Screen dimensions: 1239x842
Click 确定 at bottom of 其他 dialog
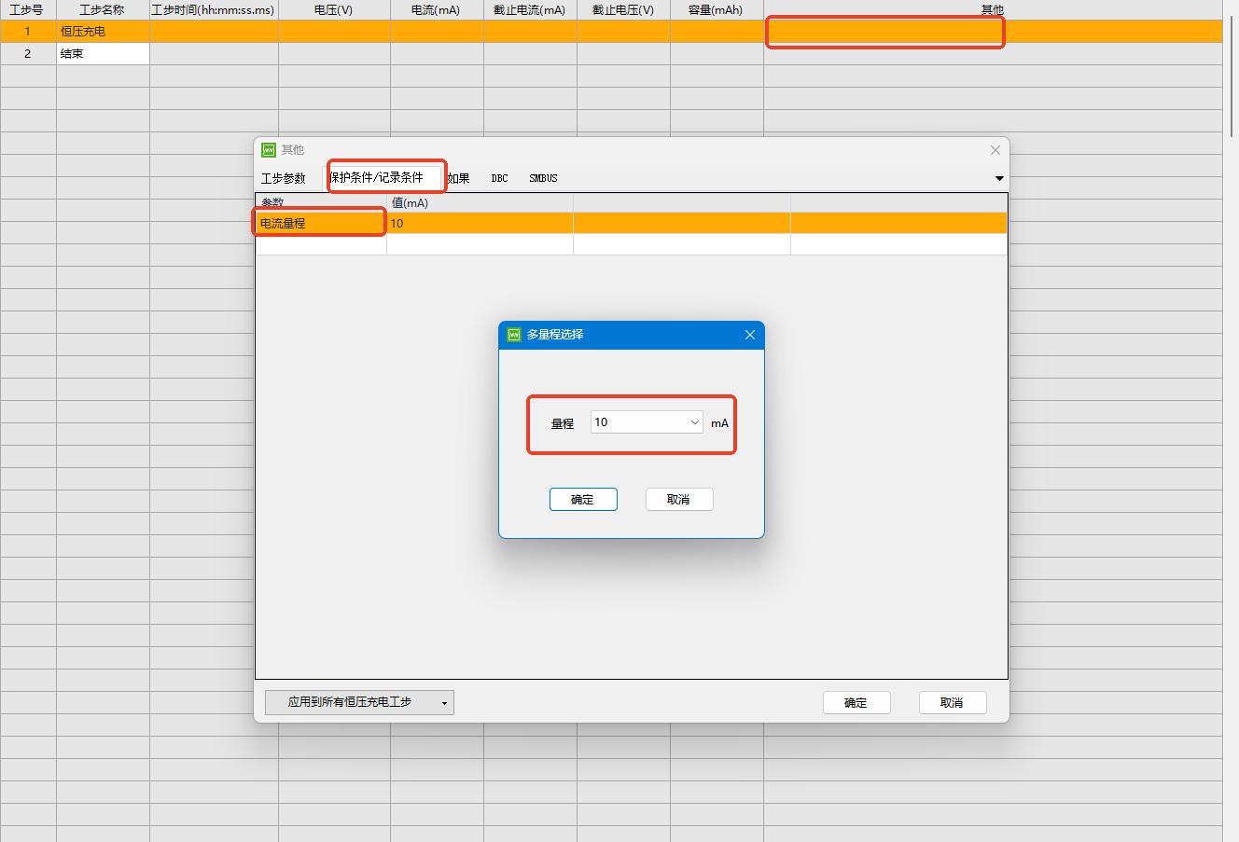click(x=856, y=703)
